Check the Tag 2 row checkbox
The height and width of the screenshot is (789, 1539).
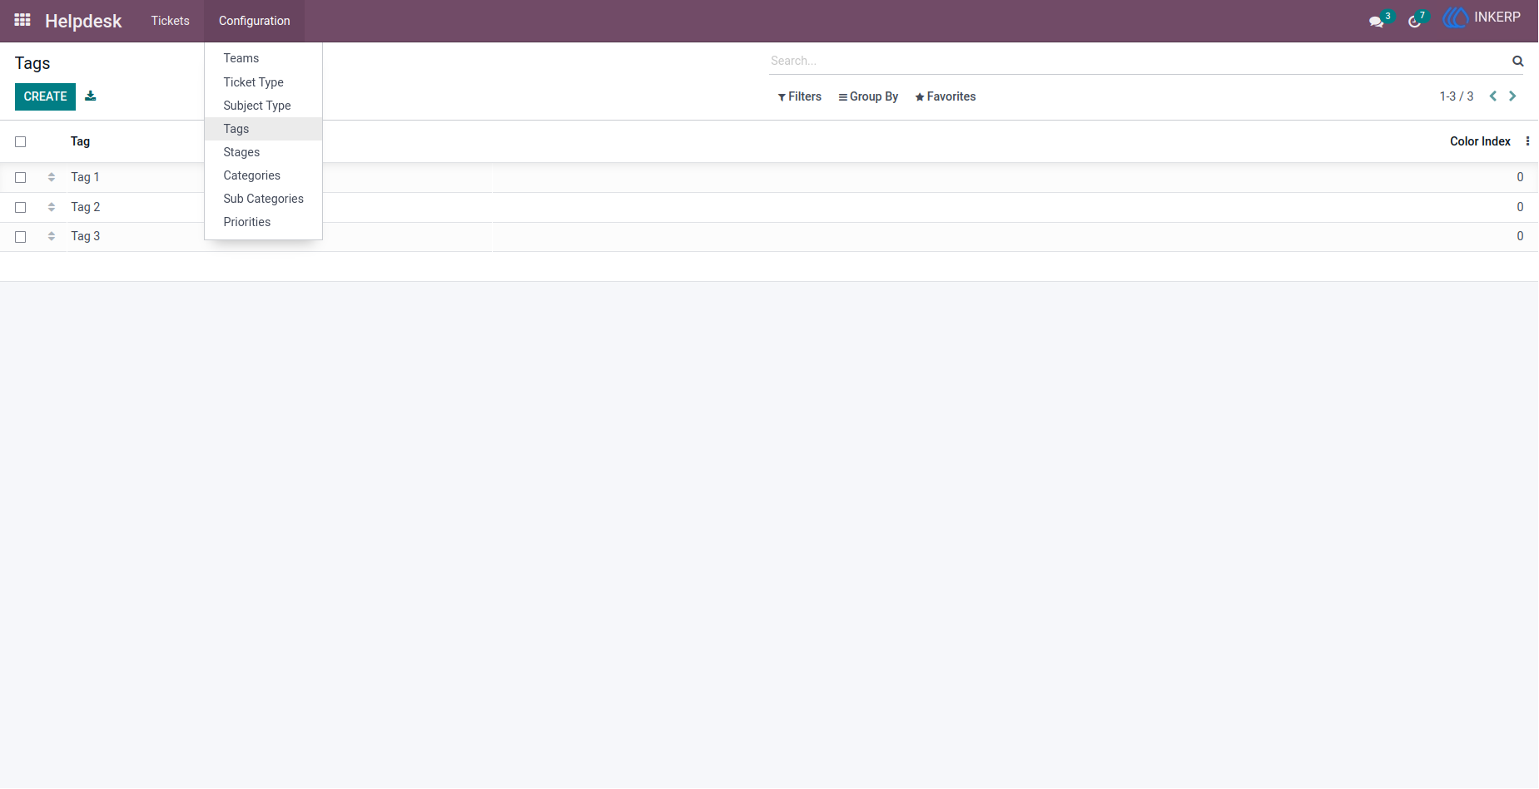pyautogui.click(x=21, y=208)
